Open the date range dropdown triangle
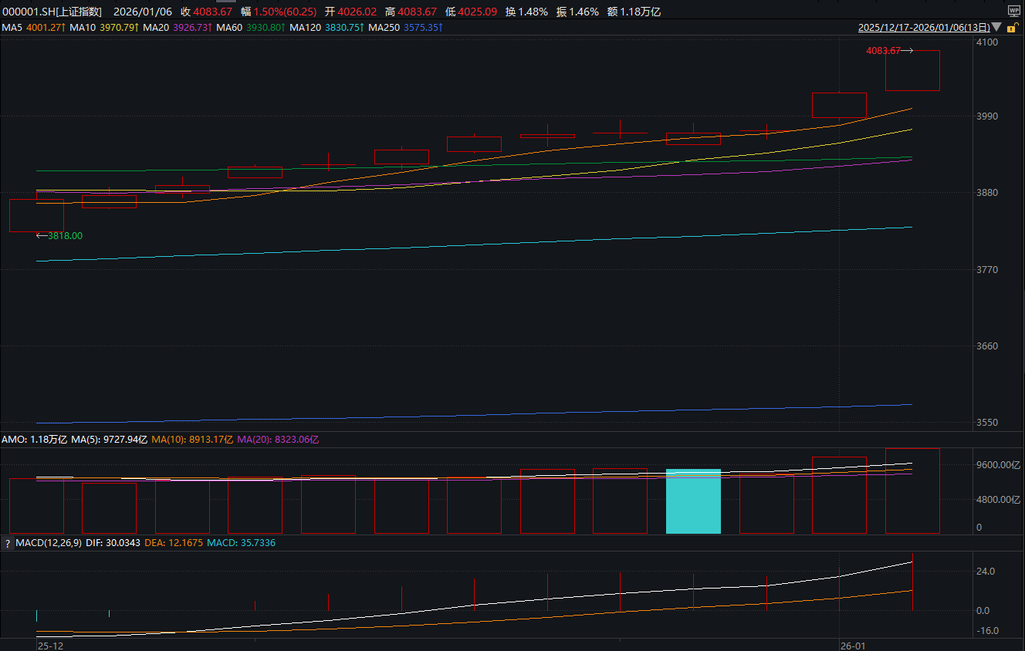1025x651 pixels. (996, 28)
